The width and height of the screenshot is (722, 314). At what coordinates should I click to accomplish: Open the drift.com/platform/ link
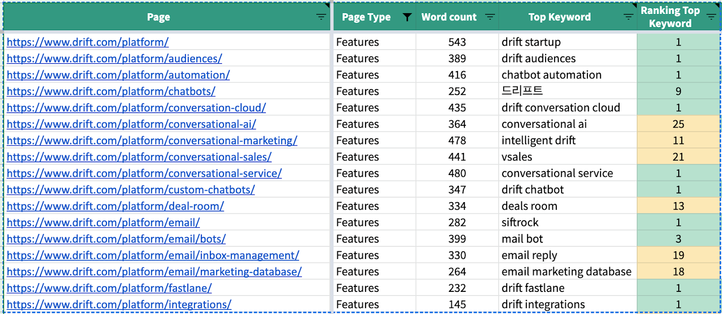(x=88, y=42)
